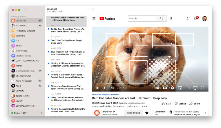The image size is (221, 128).
Task: Click the upload video icon
Action: [188, 18]
